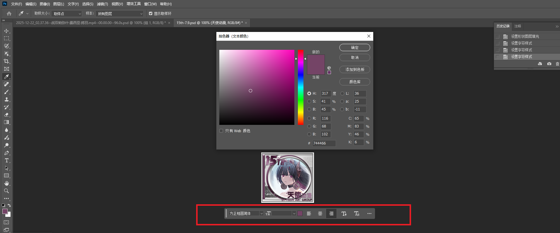Click the 添加到色板 button
The image size is (560, 233).
354,69
